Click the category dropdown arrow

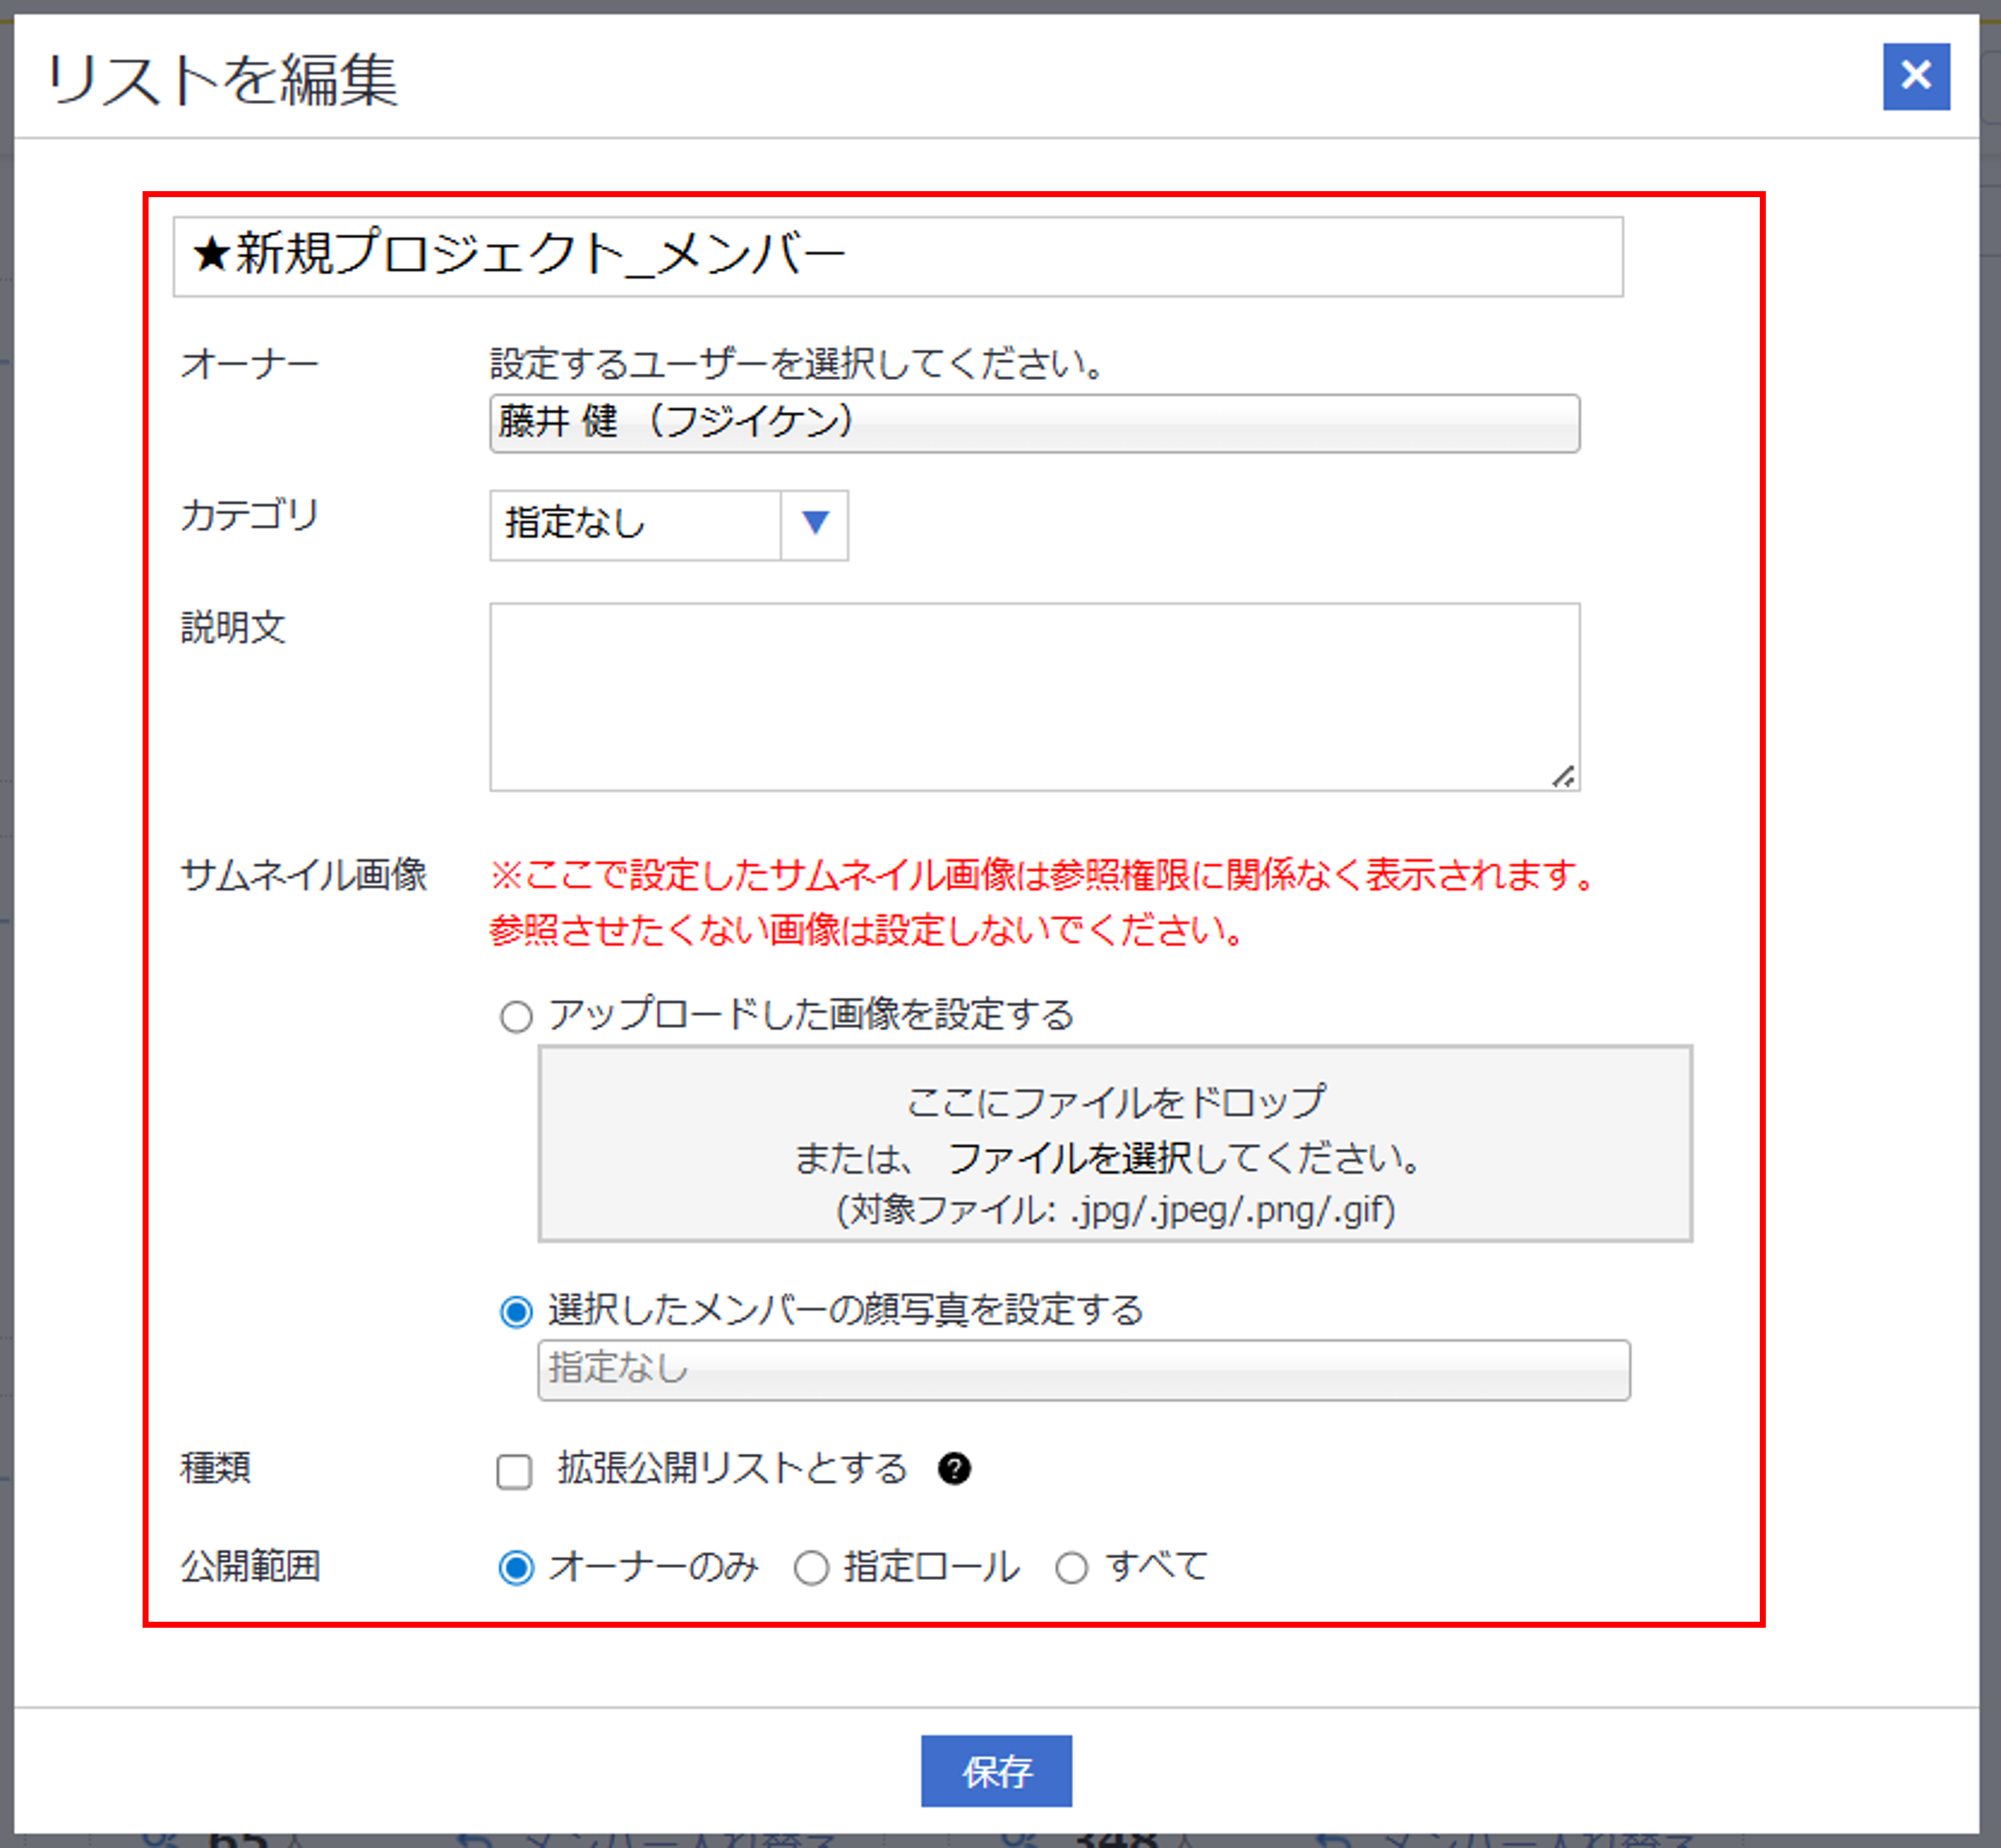[815, 524]
